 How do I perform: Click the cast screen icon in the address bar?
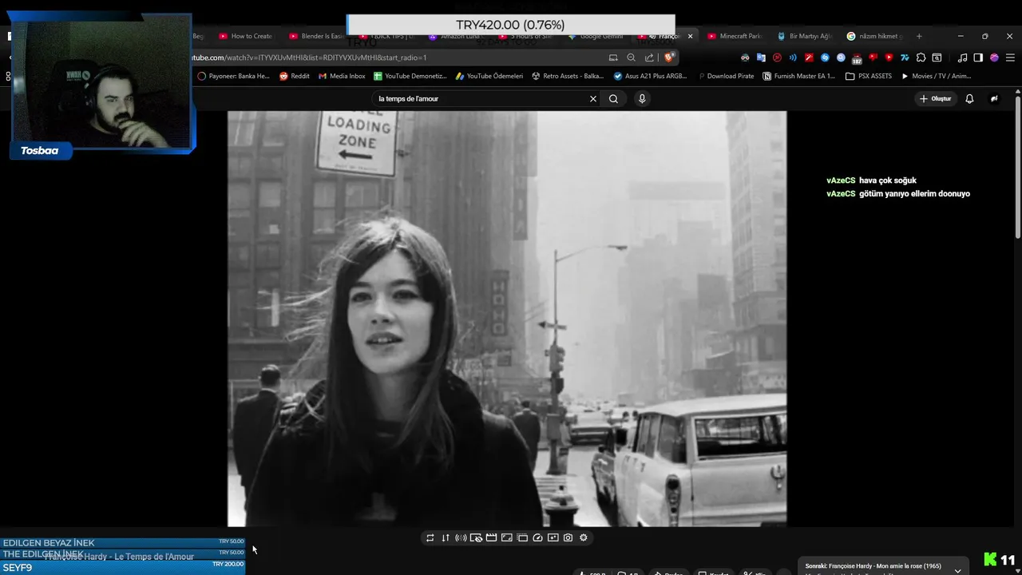[x=613, y=57]
